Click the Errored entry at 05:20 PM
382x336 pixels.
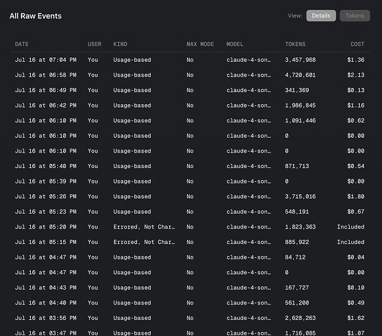[144, 227]
